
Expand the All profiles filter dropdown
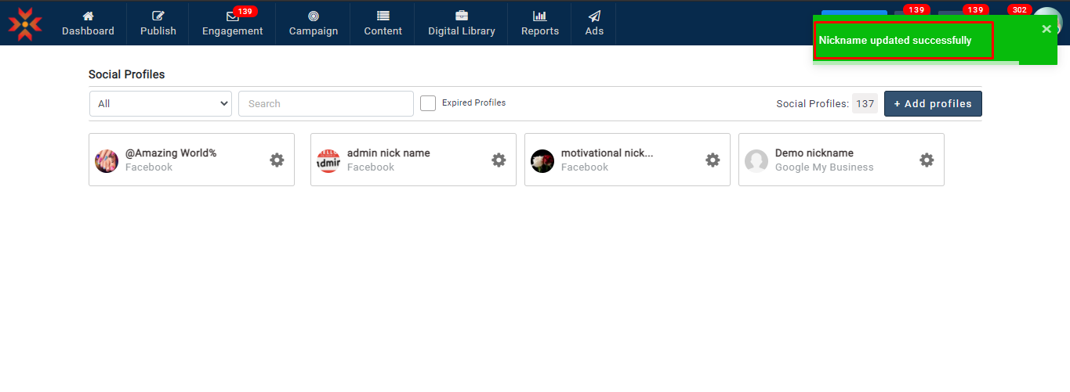[161, 103]
